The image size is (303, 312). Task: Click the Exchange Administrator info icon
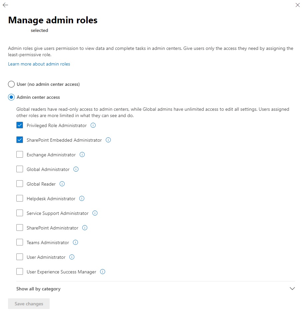(x=82, y=155)
